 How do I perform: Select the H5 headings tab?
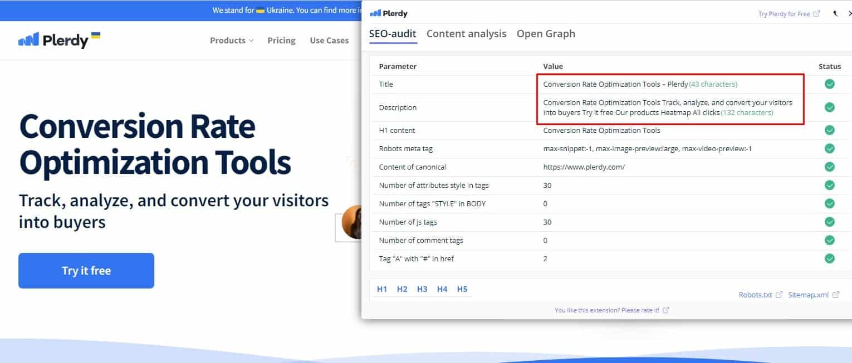pyautogui.click(x=462, y=289)
